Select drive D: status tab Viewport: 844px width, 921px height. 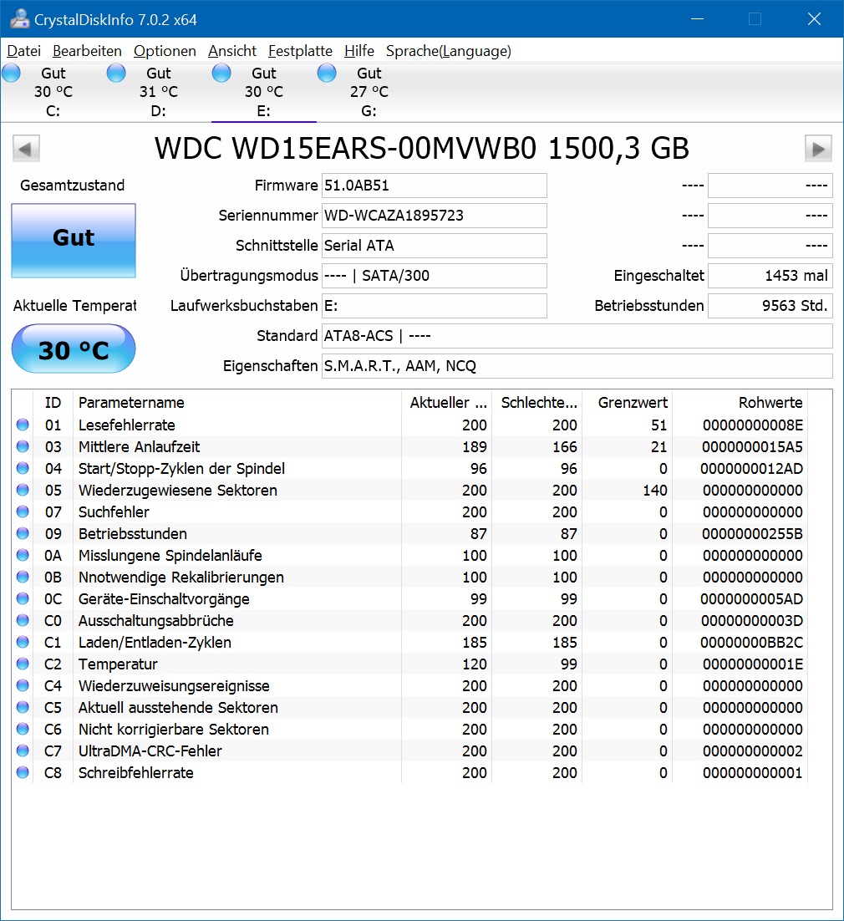pos(159,92)
